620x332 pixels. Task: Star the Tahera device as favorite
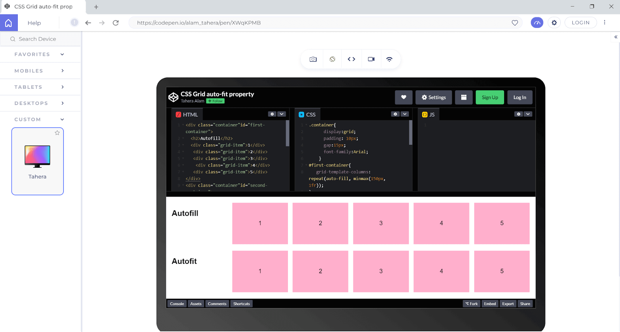[57, 133]
